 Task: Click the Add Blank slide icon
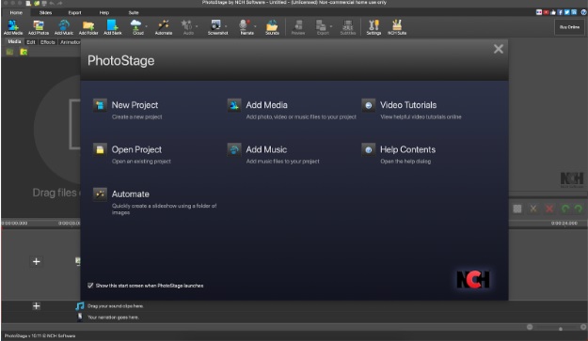tap(113, 27)
